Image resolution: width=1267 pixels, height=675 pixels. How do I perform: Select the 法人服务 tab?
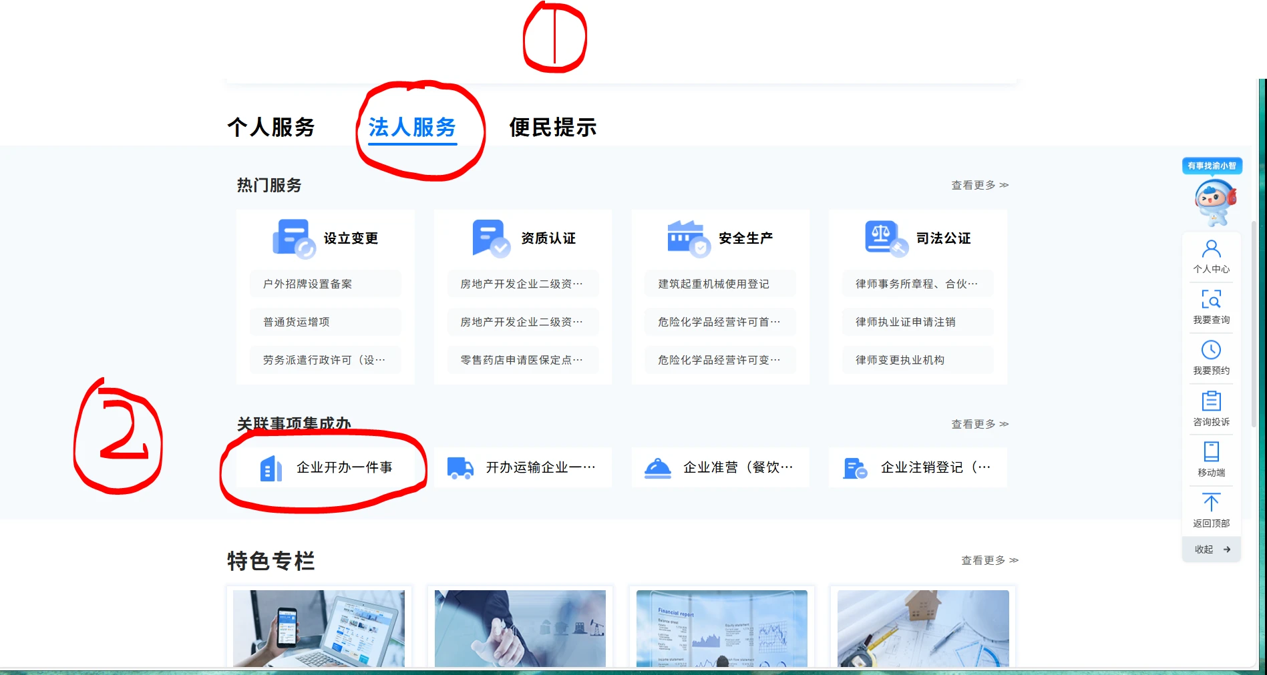coord(412,127)
